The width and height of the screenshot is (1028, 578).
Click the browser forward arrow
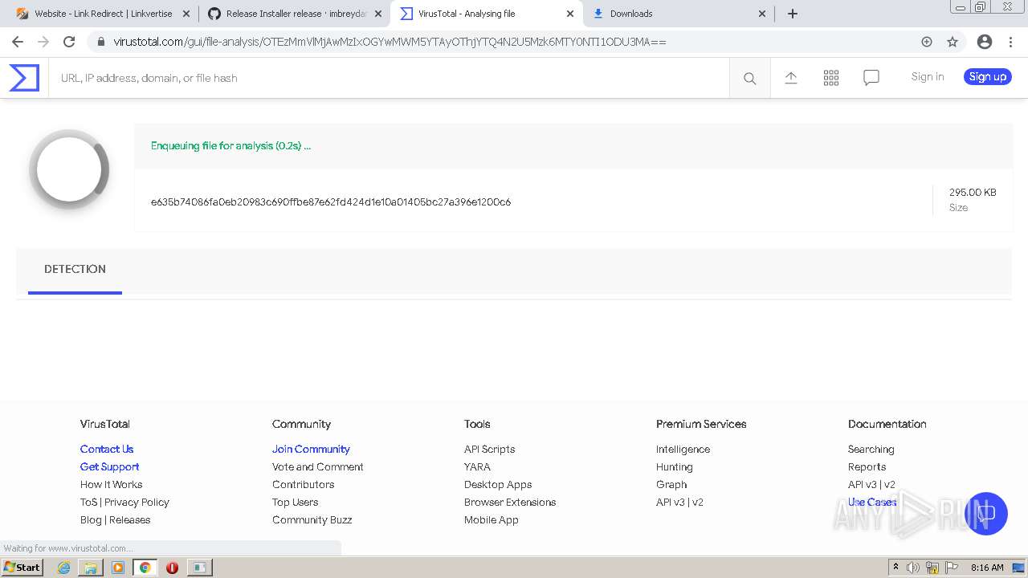tap(43, 42)
